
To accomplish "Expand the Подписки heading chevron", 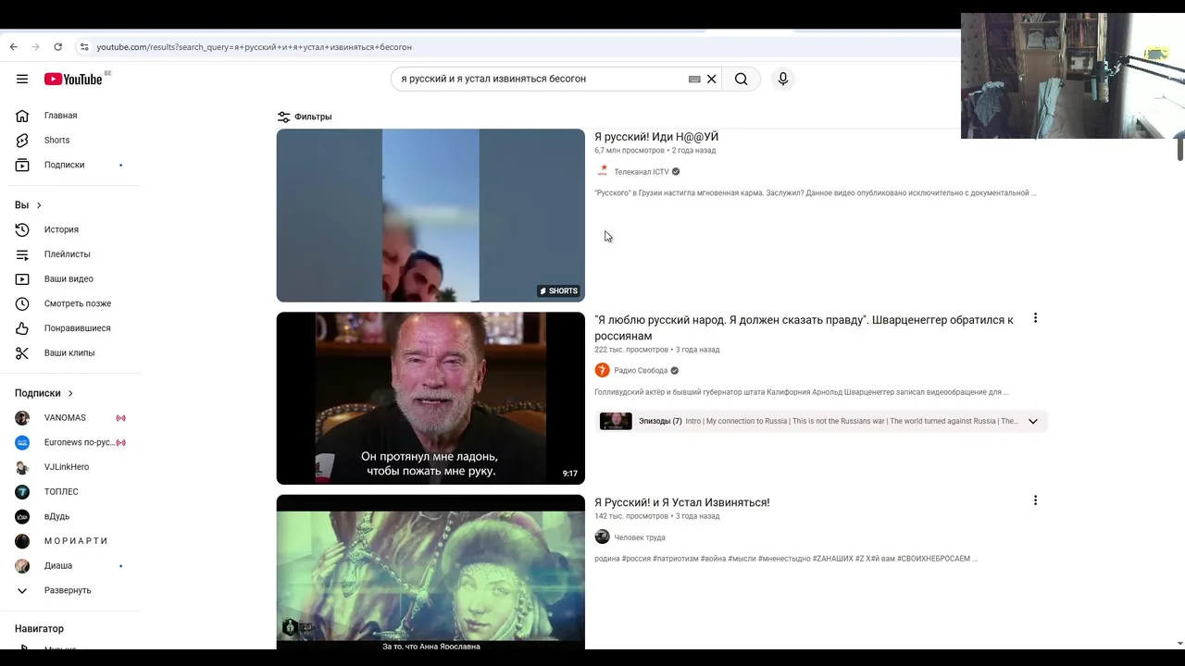I will (69, 393).
